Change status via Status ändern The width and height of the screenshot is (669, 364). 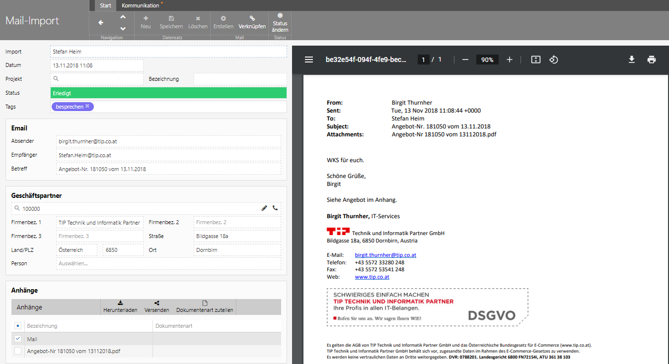click(x=280, y=23)
